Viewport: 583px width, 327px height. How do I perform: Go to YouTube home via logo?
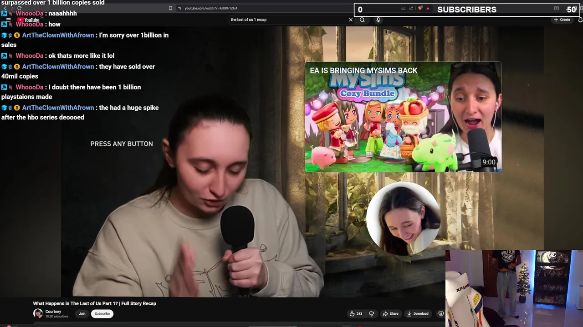click(29, 20)
